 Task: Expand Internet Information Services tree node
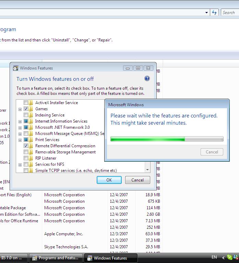[20, 122]
